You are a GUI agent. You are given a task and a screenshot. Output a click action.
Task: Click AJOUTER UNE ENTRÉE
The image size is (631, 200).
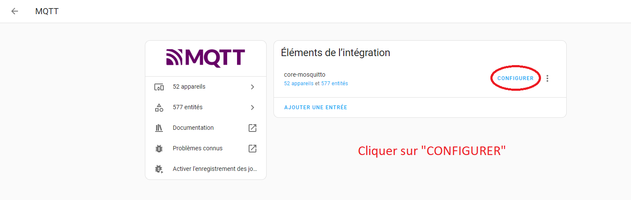[x=316, y=107]
